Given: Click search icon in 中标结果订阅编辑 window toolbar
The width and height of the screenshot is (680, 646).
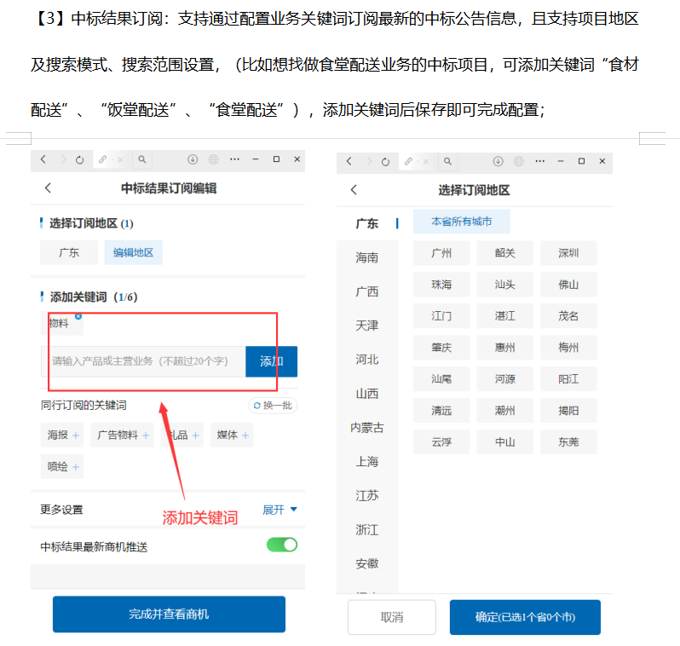Looking at the screenshot, I should point(142,159).
